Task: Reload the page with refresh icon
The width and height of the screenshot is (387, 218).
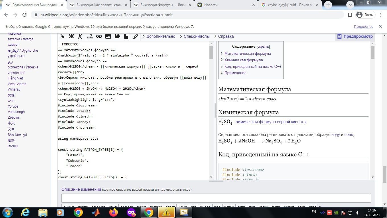Action: [x=24, y=15]
